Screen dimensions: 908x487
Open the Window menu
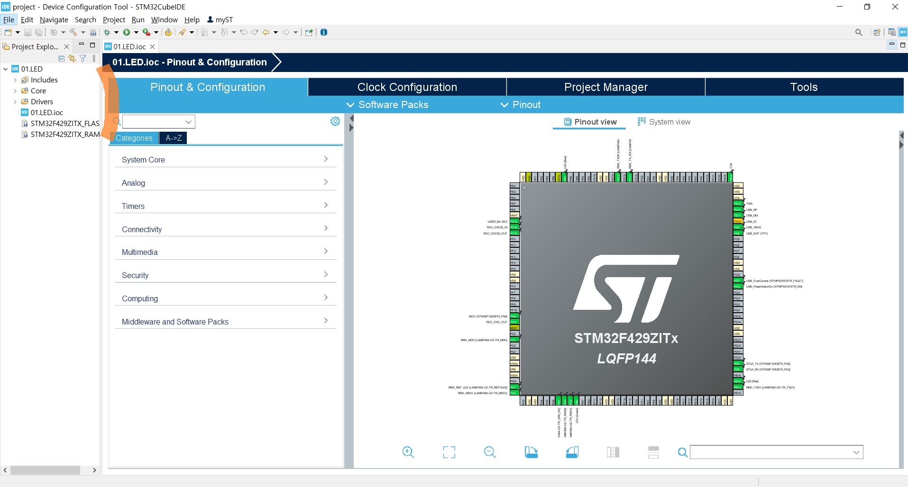[x=165, y=19]
